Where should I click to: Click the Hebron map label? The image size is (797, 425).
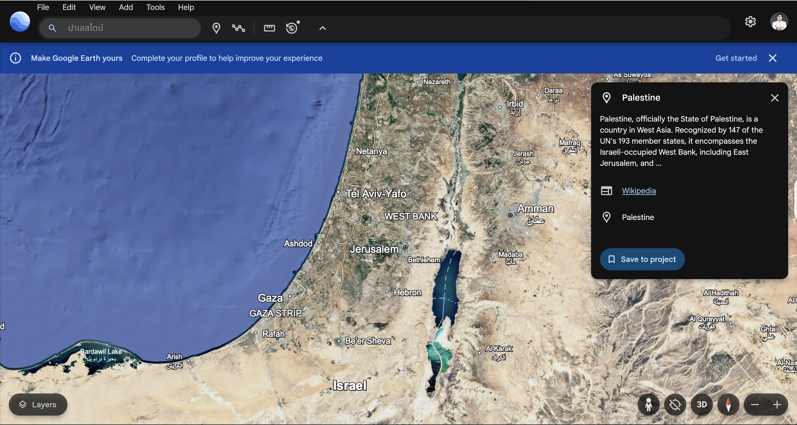click(407, 292)
